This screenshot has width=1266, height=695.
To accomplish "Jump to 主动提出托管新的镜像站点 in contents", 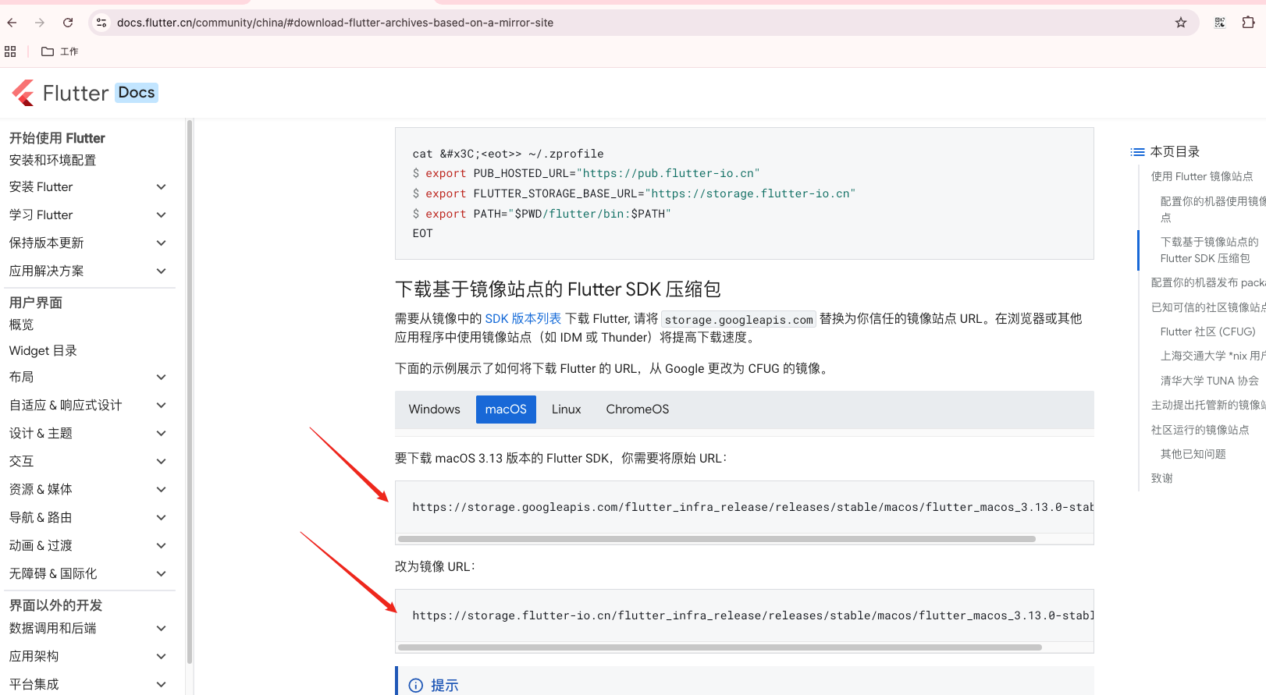I will (x=1208, y=405).
